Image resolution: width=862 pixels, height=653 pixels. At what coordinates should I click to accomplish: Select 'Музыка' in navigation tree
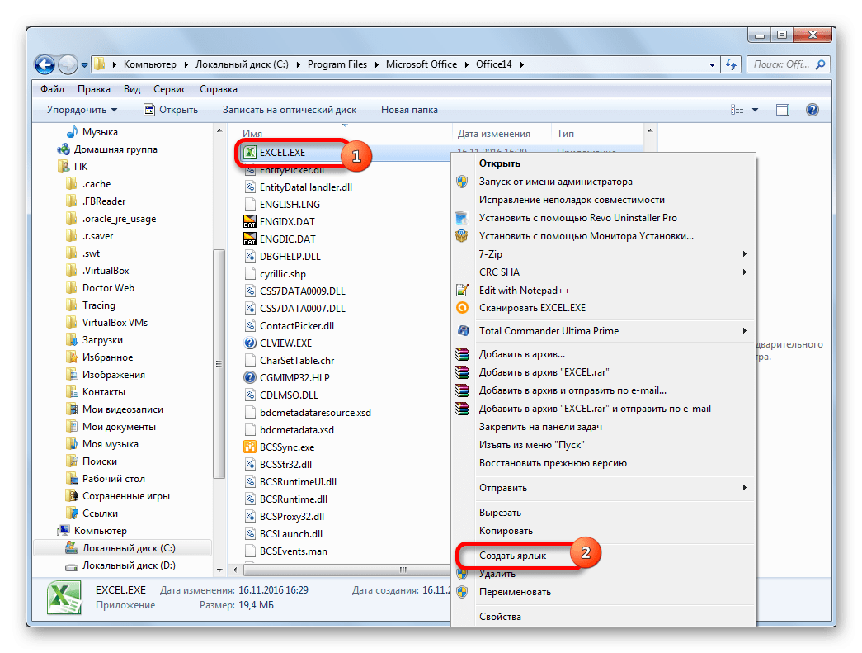coord(100,132)
